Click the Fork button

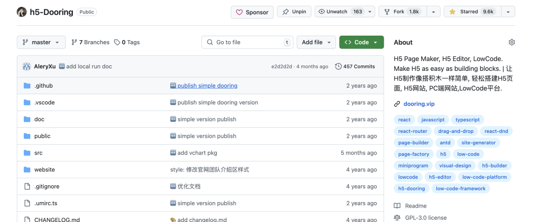click(x=402, y=11)
